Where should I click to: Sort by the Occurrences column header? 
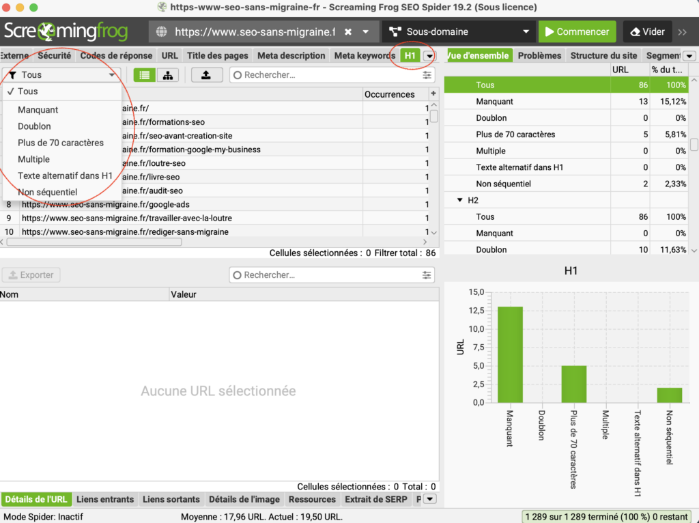(390, 94)
